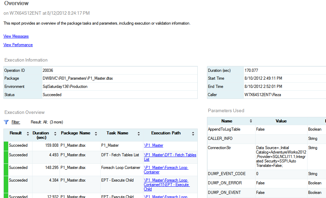Open View Performance report
Viewport: 326px width, 198px height.
(x=18, y=45)
